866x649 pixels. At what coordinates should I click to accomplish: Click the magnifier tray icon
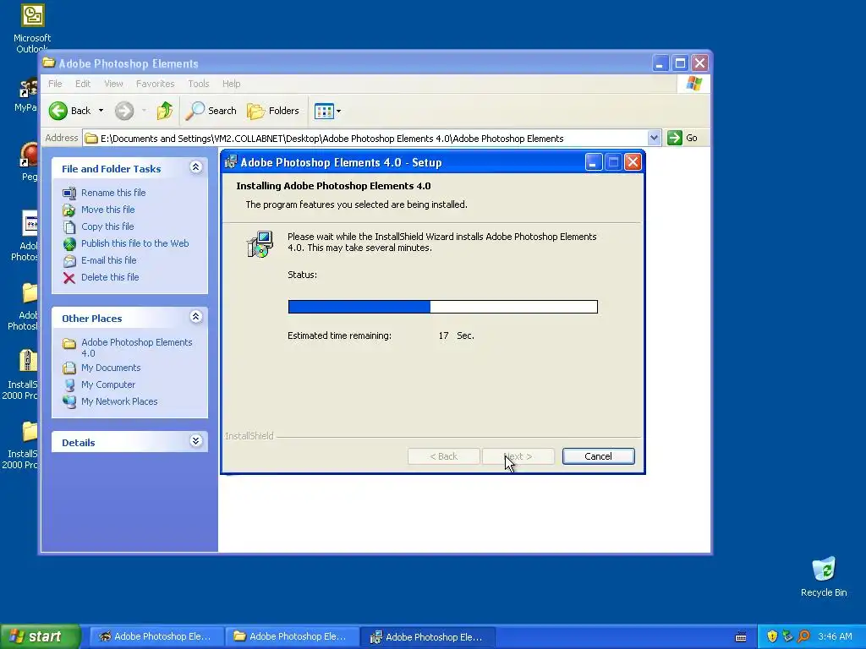pos(803,636)
